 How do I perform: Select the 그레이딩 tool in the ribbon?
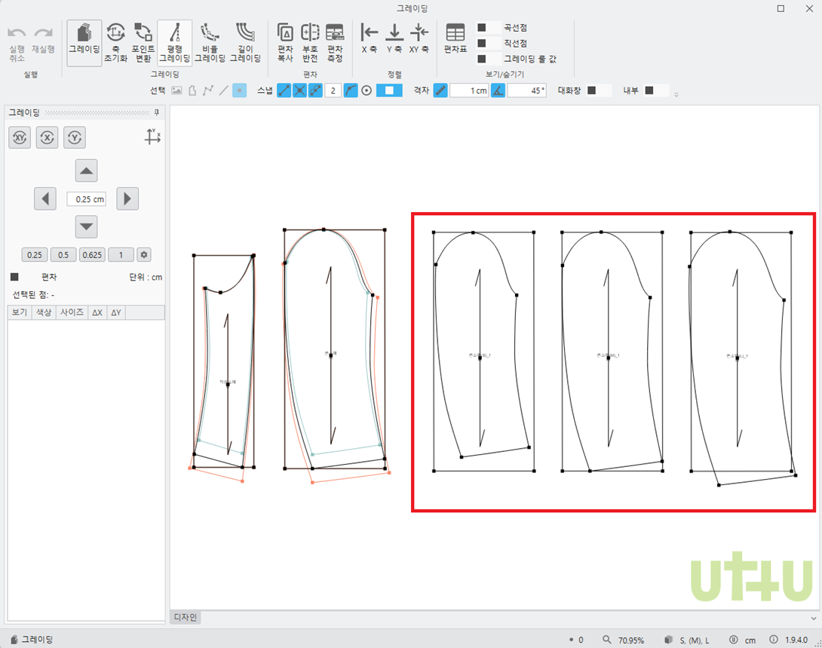click(x=84, y=43)
